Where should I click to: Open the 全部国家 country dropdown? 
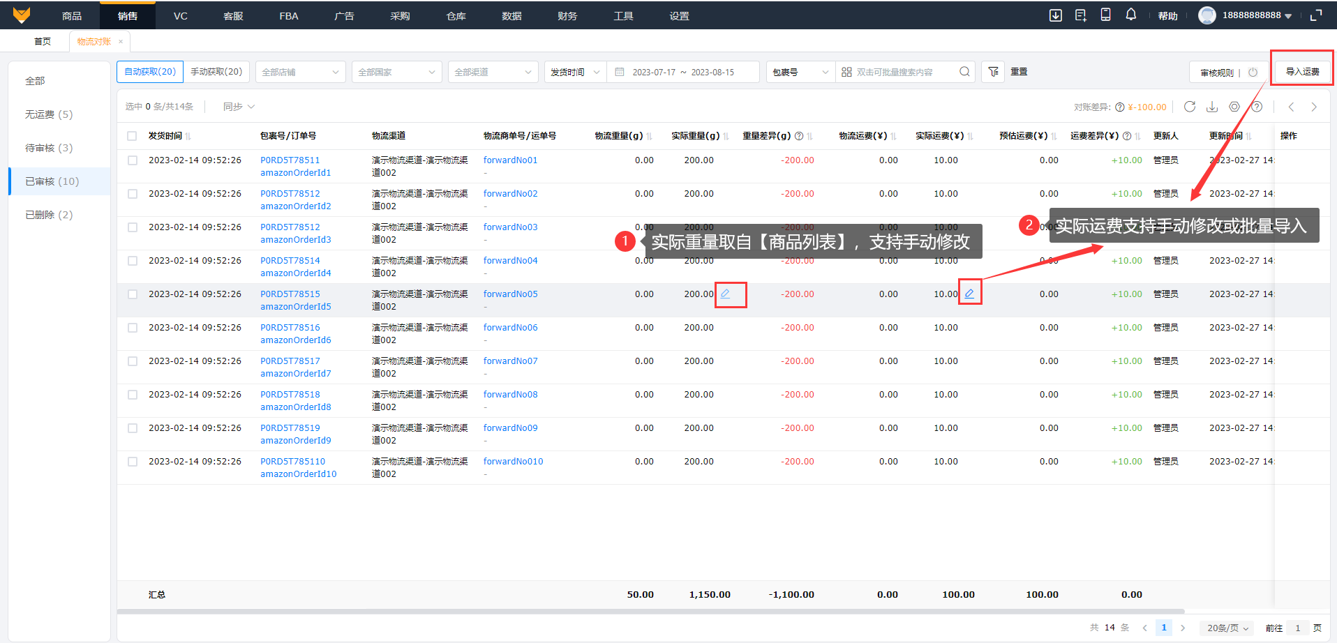[x=396, y=72]
